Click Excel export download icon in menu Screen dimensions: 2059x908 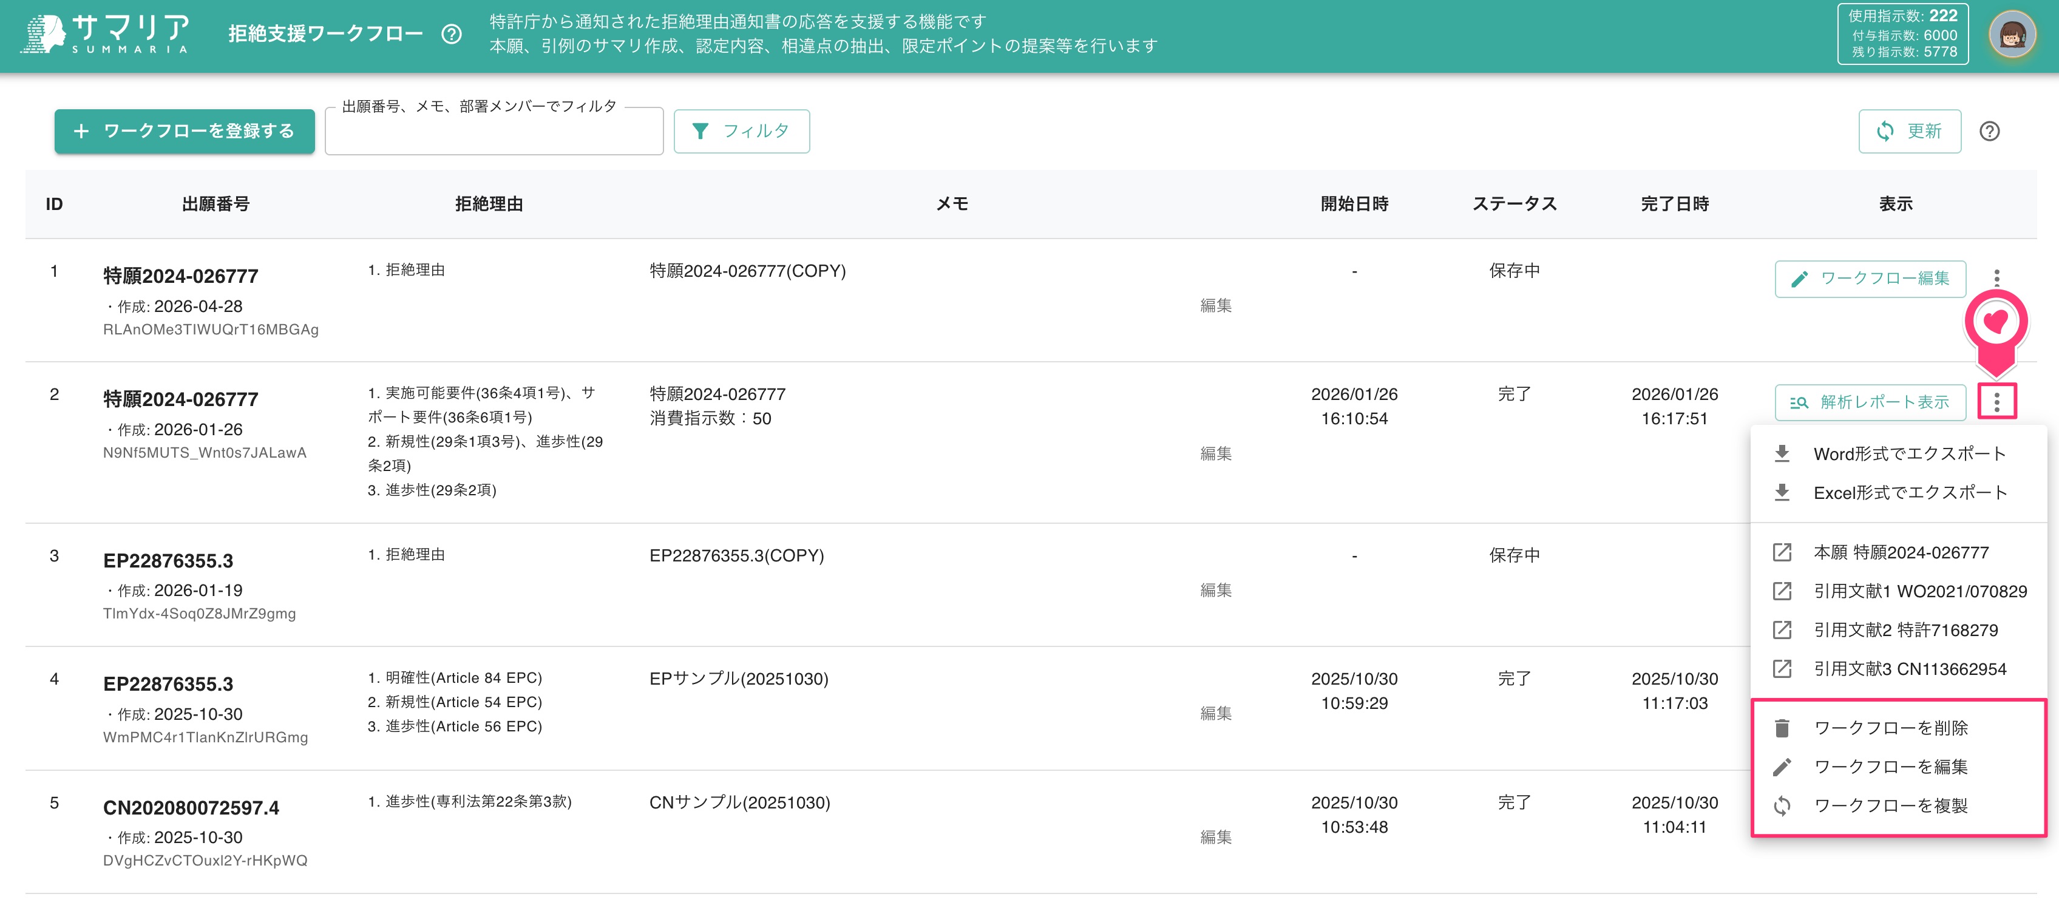click(x=1782, y=492)
